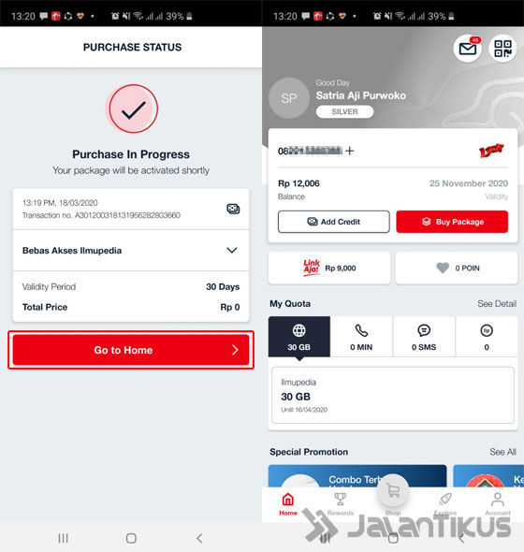Open the inbox mail icon

point(467,49)
